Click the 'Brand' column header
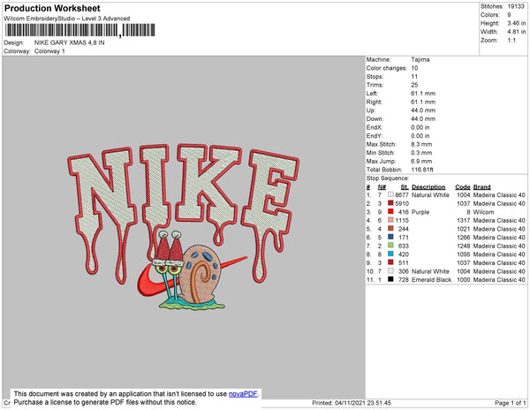Screen dimensions: 530x410 (481, 187)
